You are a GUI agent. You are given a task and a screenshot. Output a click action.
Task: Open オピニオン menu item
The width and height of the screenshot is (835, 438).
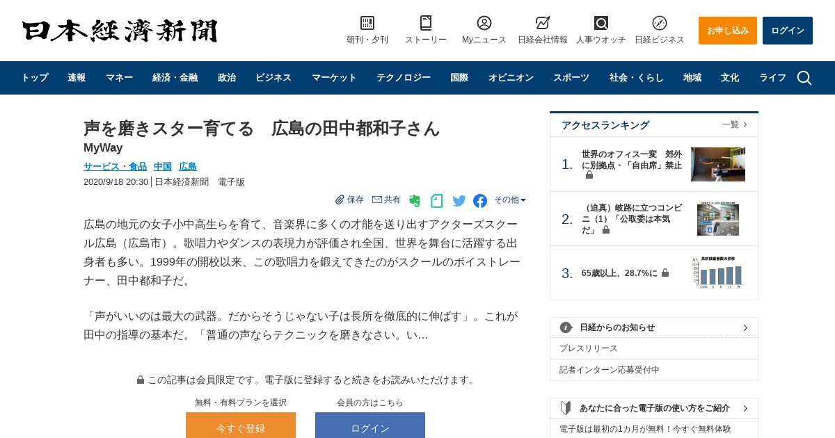pos(511,78)
